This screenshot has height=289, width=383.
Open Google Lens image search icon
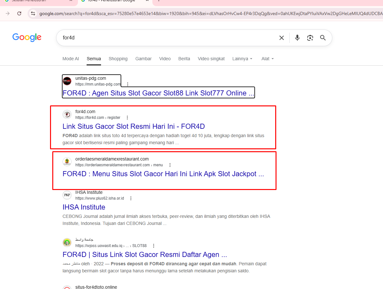(x=310, y=38)
